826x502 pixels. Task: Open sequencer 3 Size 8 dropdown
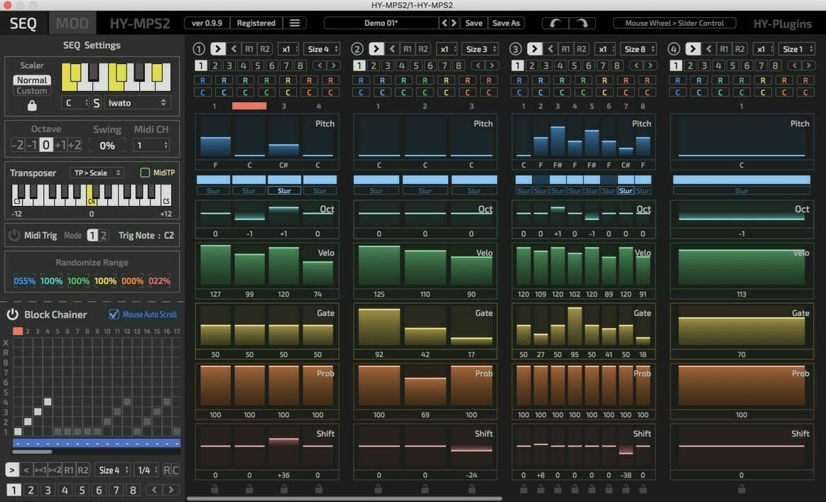pos(638,49)
